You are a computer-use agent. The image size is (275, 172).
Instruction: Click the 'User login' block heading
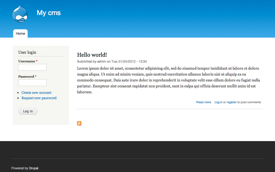click(x=27, y=52)
